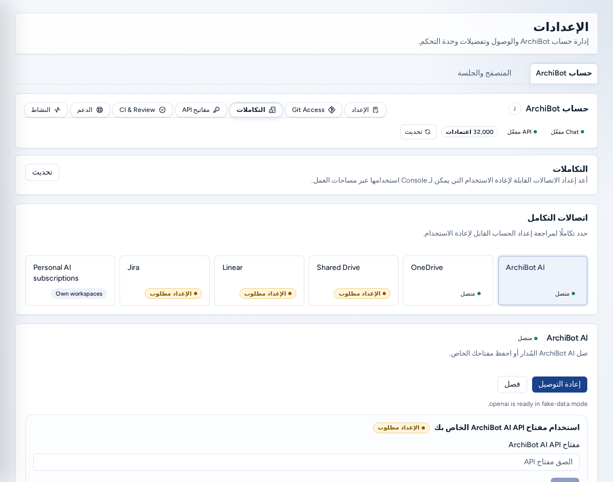The image size is (613, 482).
Task: Click the refresh arrows icon in the account status row
Action: [428, 132]
